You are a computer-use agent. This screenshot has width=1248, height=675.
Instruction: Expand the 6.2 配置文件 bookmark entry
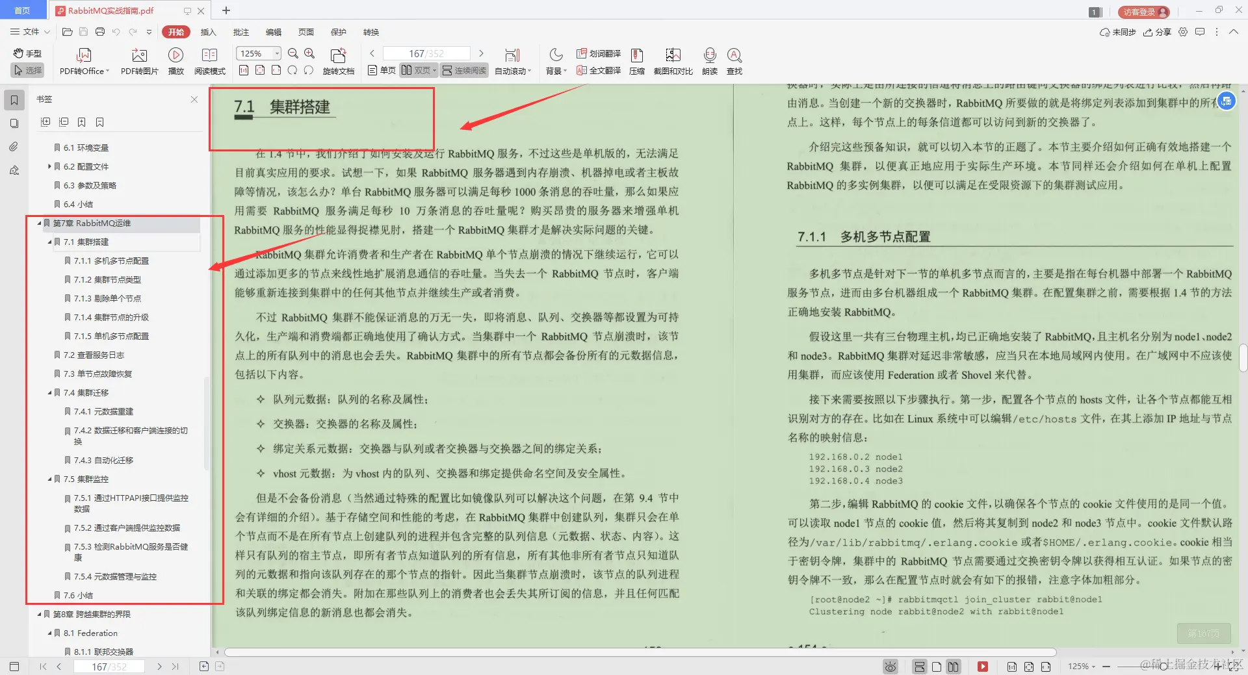[49, 166]
